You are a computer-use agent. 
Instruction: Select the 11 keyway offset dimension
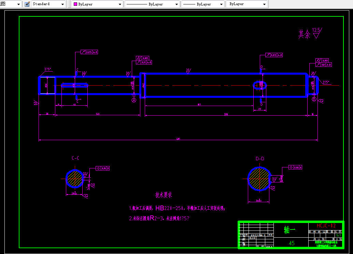click(x=58, y=105)
